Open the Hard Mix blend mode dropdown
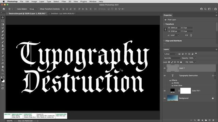This screenshot has width=218, height=122. pyautogui.click(x=172, y=58)
